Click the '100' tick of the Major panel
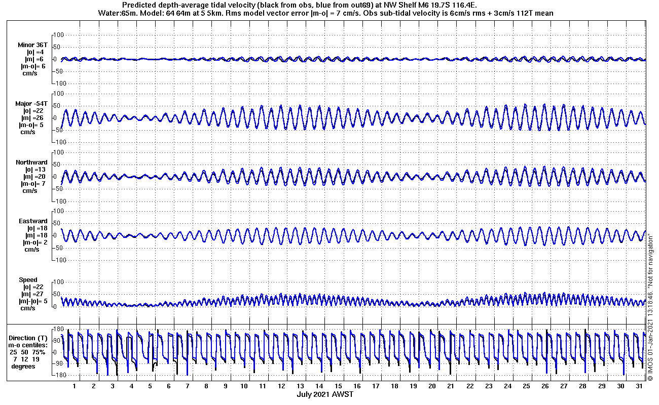The width and height of the screenshot is (659, 405). pos(58,94)
